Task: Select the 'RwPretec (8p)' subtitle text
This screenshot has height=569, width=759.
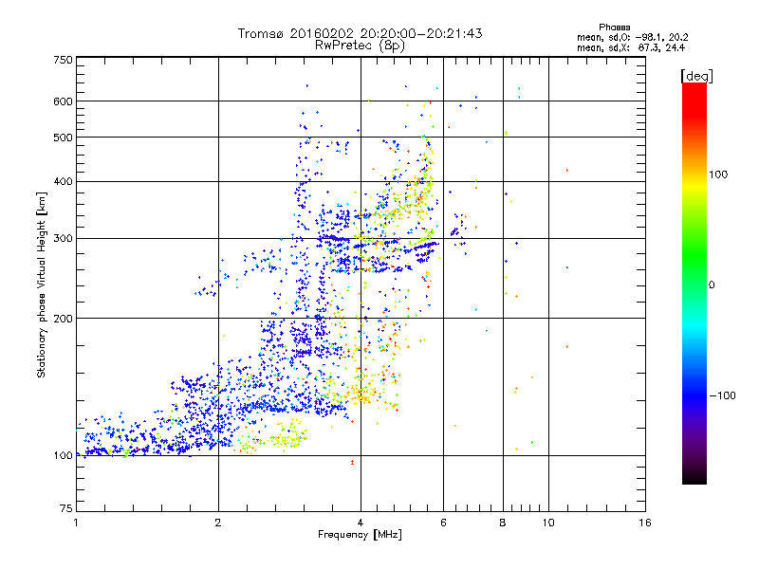Action: (x=360, y=46)
